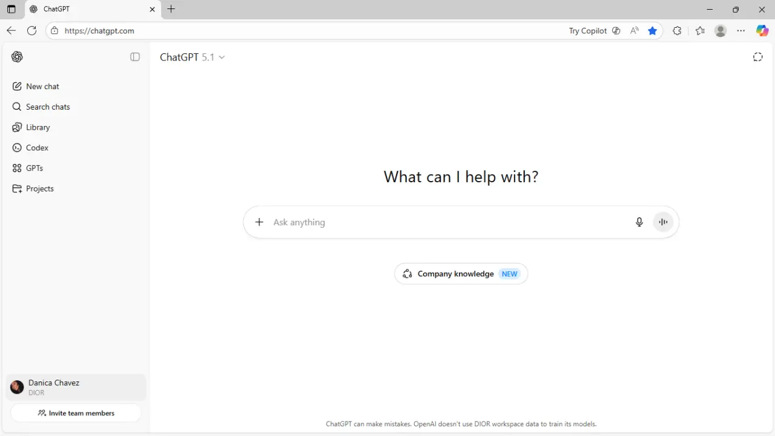Refresh the page with the reload icon
Screen dimensions: 775x436
(x=32, y=31)
